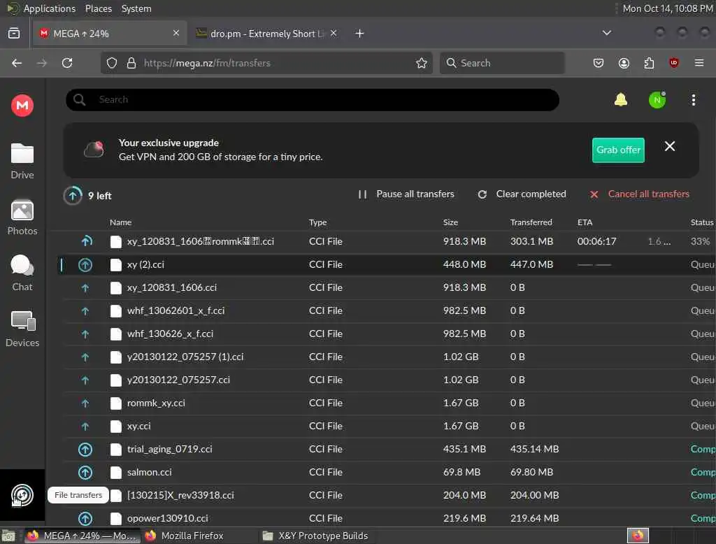Click the Size column header
Viewport: 716px width, 544px height.
[x=450, y=222]
